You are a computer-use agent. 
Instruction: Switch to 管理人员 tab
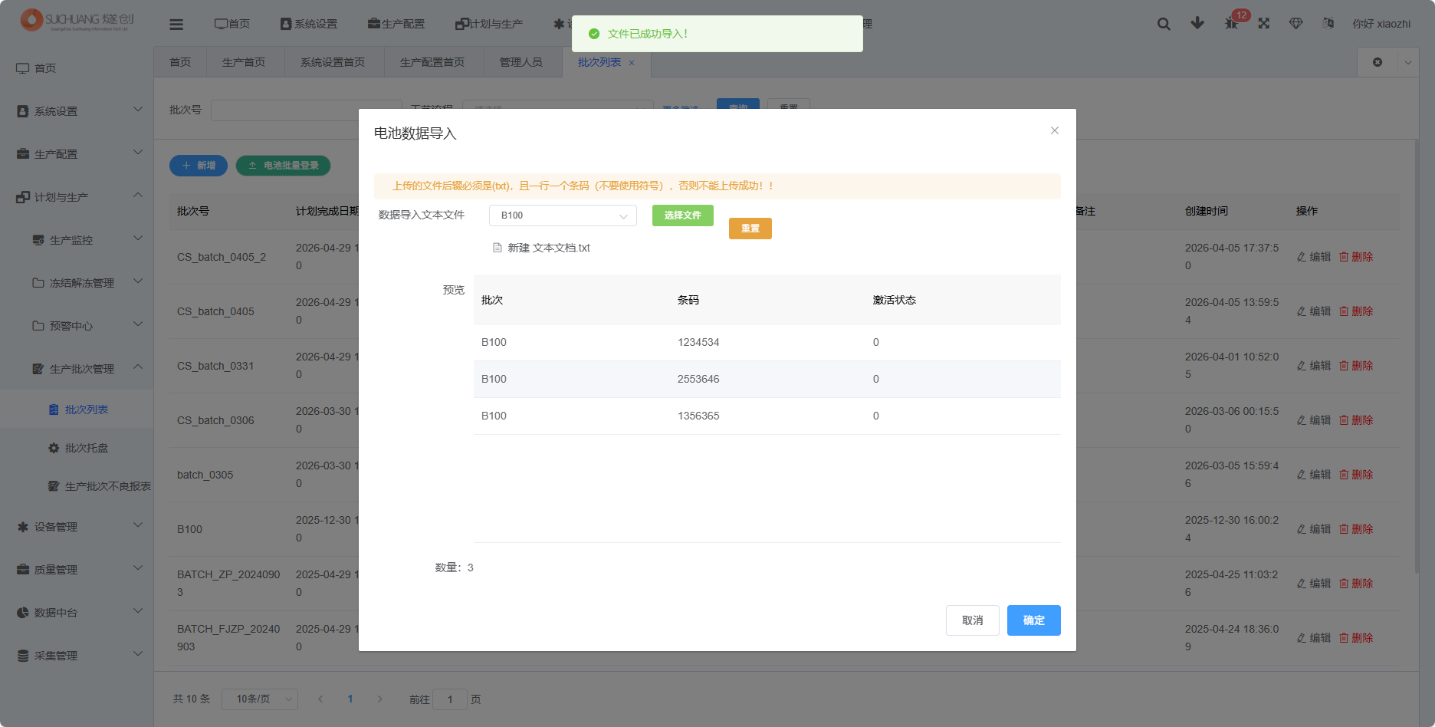click(x=521, y=62)
